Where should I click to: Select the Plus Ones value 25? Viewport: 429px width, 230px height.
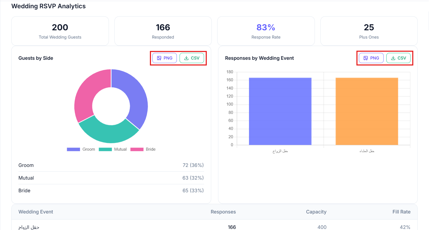click(x=369, y=27)
